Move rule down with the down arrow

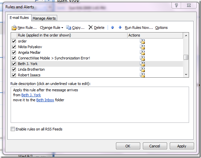coord(120,28)
